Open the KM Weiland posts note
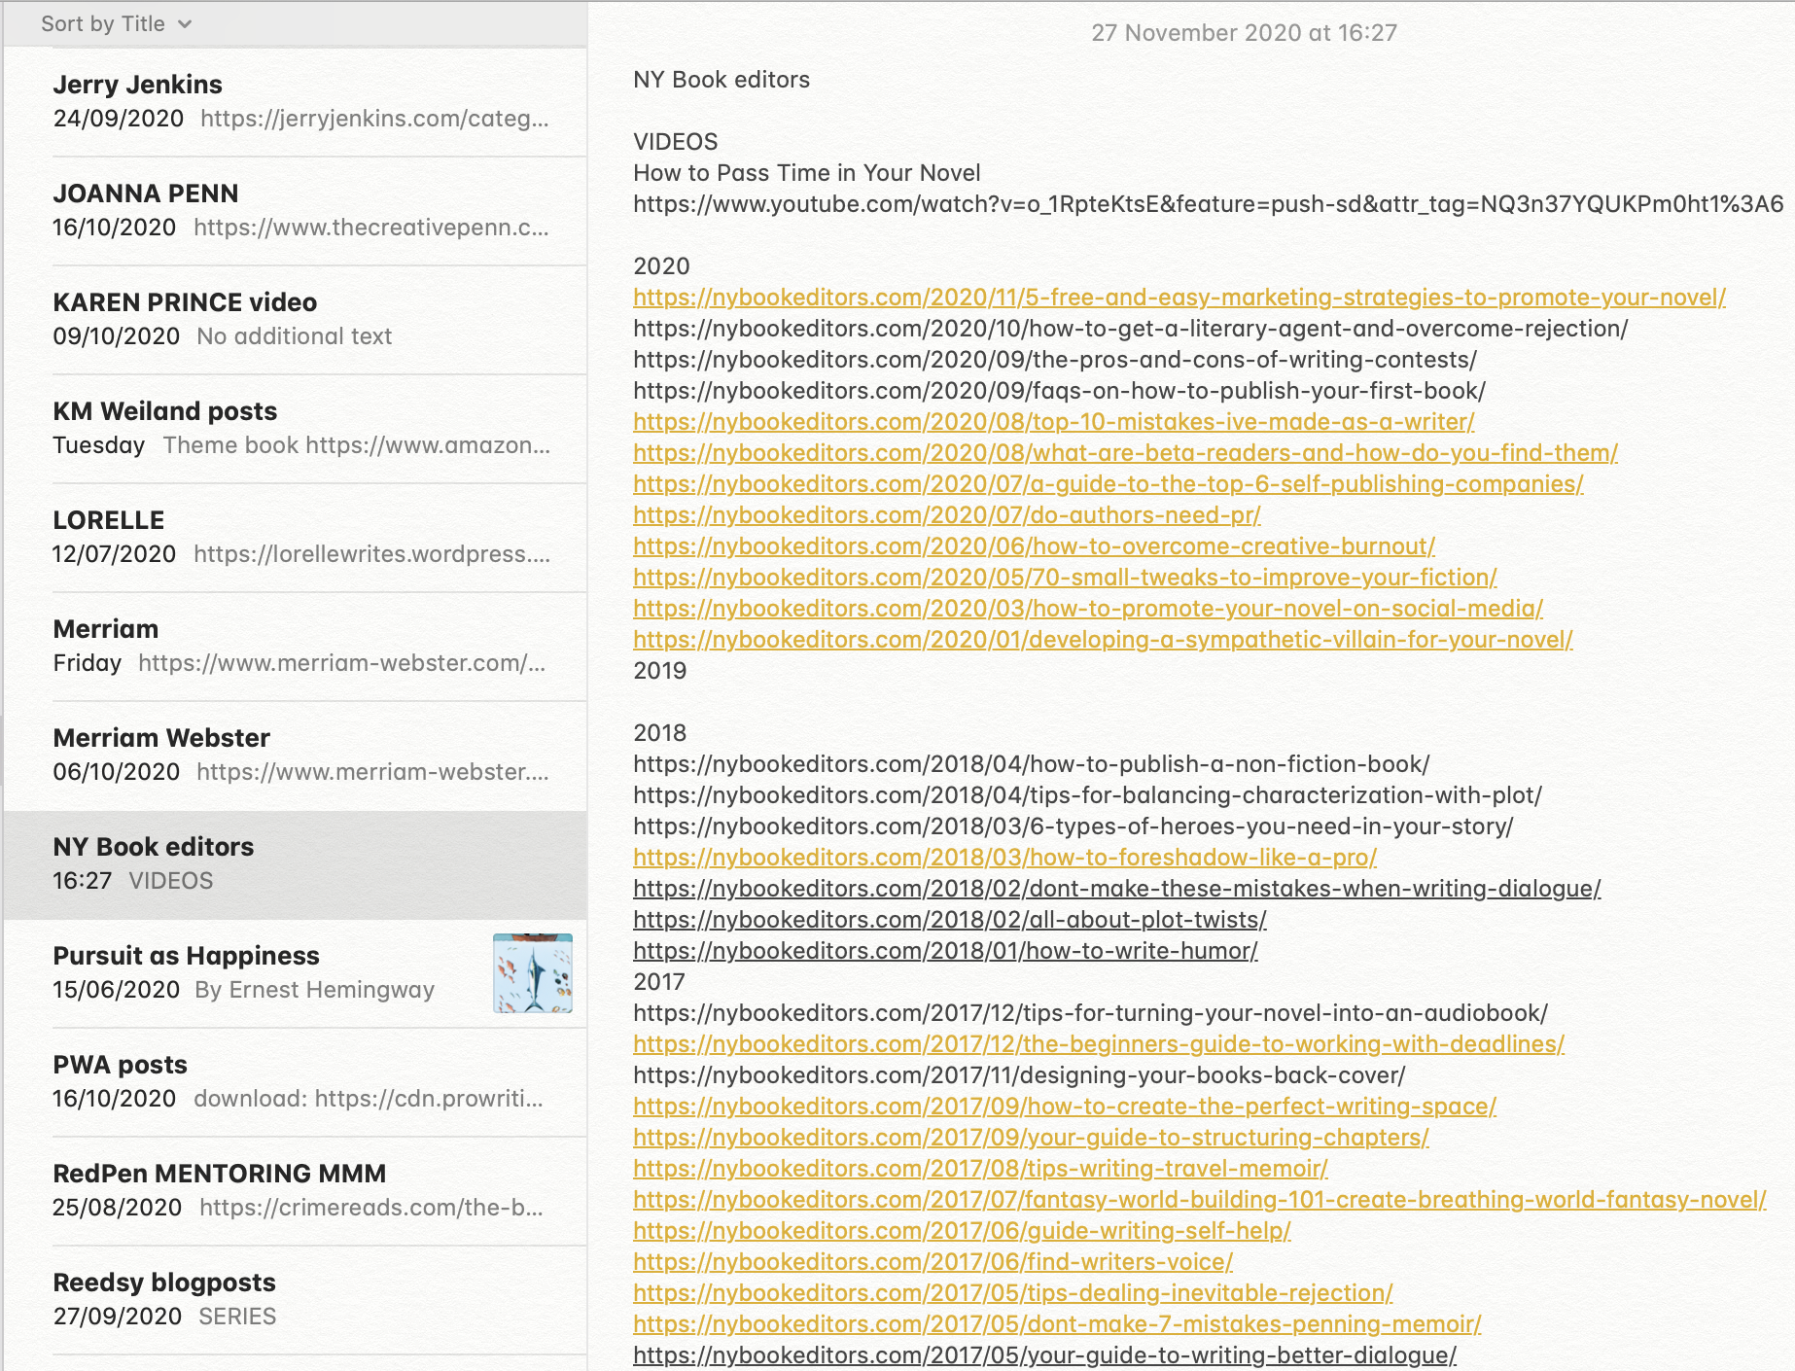 tap(296, 429)
